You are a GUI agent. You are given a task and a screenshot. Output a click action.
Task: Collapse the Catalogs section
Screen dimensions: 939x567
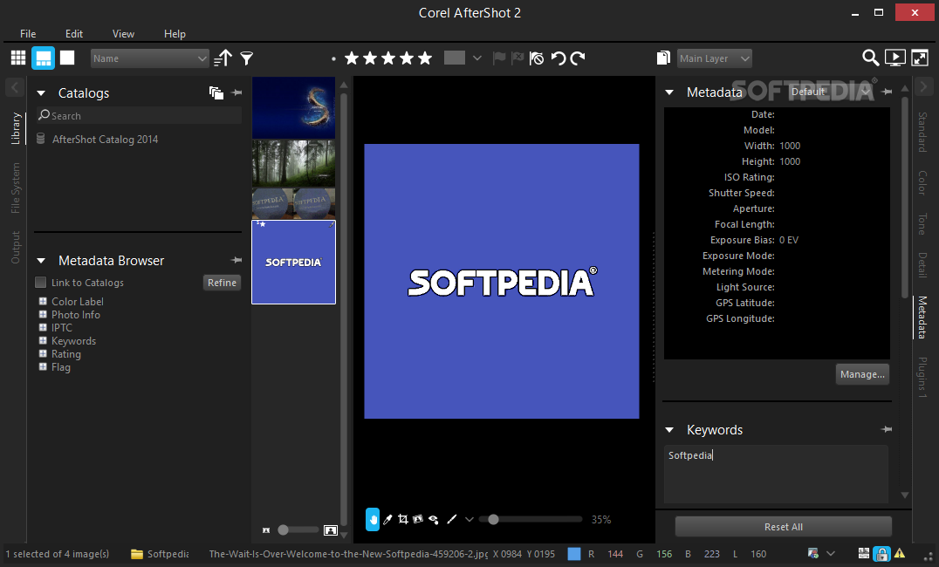(41, 93)
